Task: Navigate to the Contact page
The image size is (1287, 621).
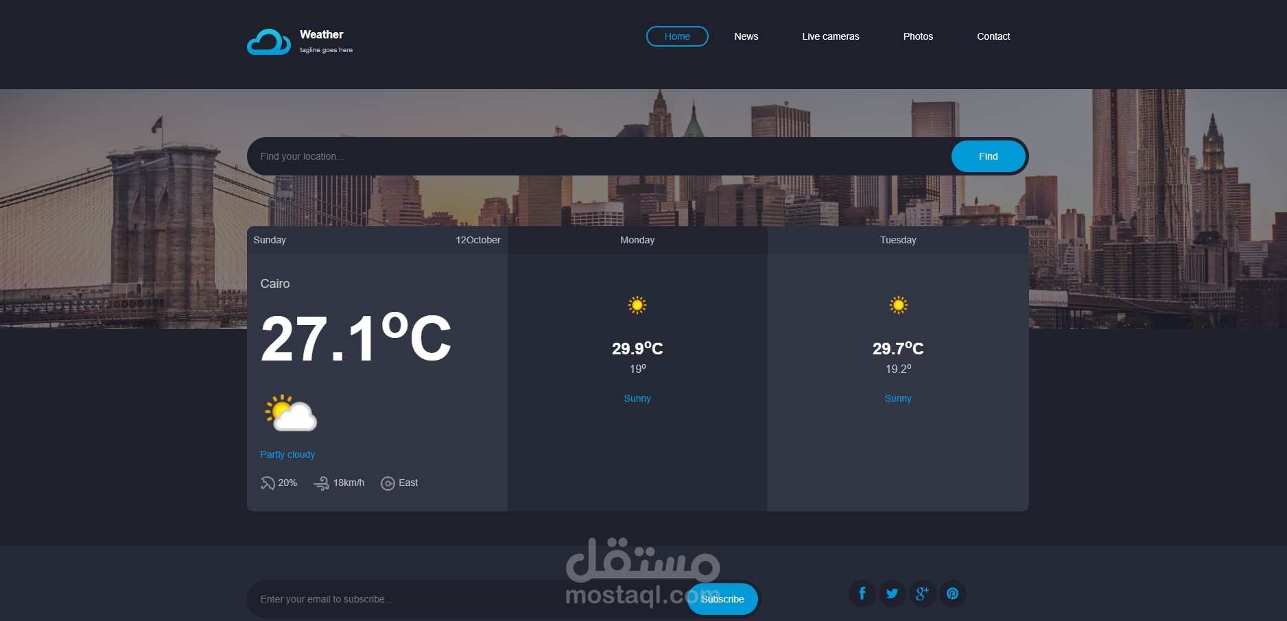Action: click(993, 36)
